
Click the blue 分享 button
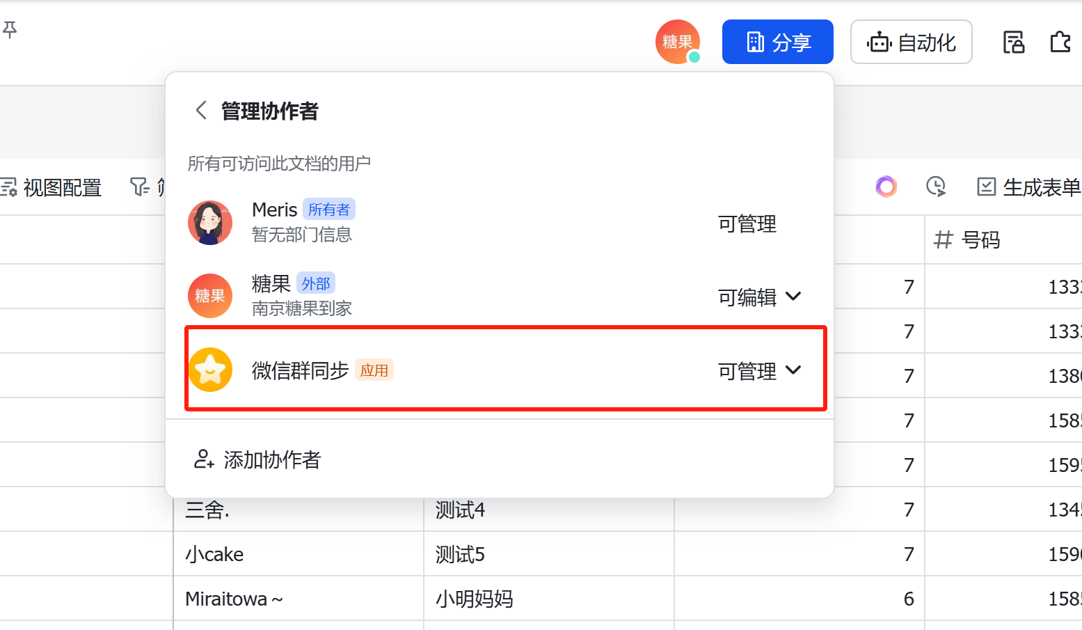click(x=777, y=42)
